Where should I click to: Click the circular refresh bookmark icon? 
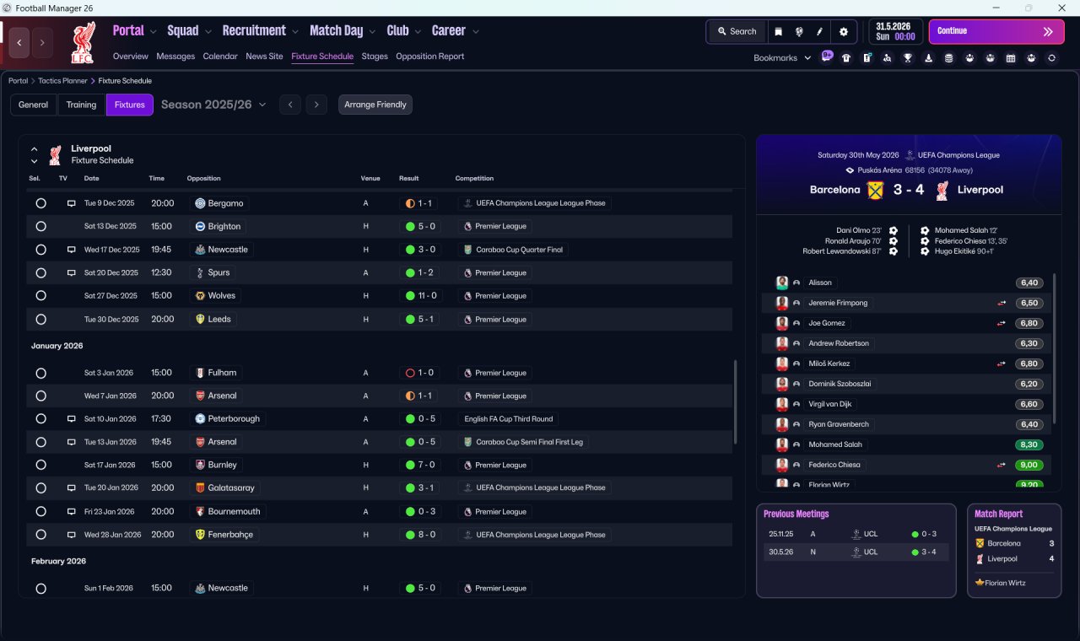click(1051, 58)
